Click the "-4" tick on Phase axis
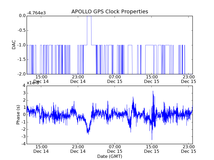Image resolution: width=214 pixels, height=160 pixels. click(x=24, y=144)
